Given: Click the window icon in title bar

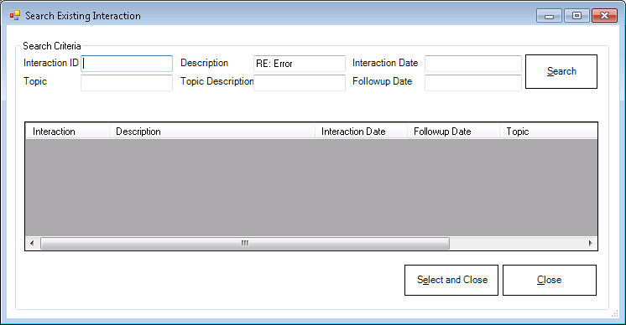Looking at the screenshot, I should pyautogui.click(x=15, y=16).
